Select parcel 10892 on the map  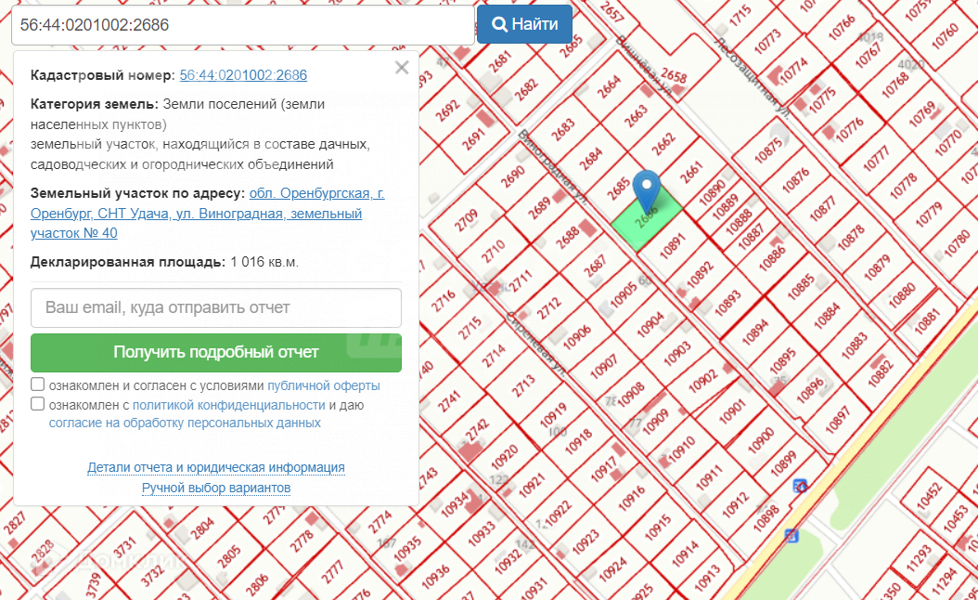pyautogui.click(x=700, y=274)
